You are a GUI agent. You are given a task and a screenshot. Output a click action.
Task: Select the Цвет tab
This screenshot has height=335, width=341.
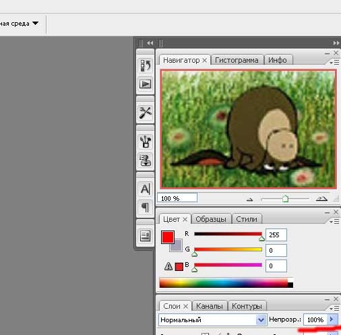coord(171,219)
